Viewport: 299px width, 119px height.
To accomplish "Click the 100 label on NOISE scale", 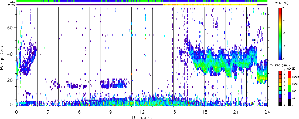I will coord(294,91).
